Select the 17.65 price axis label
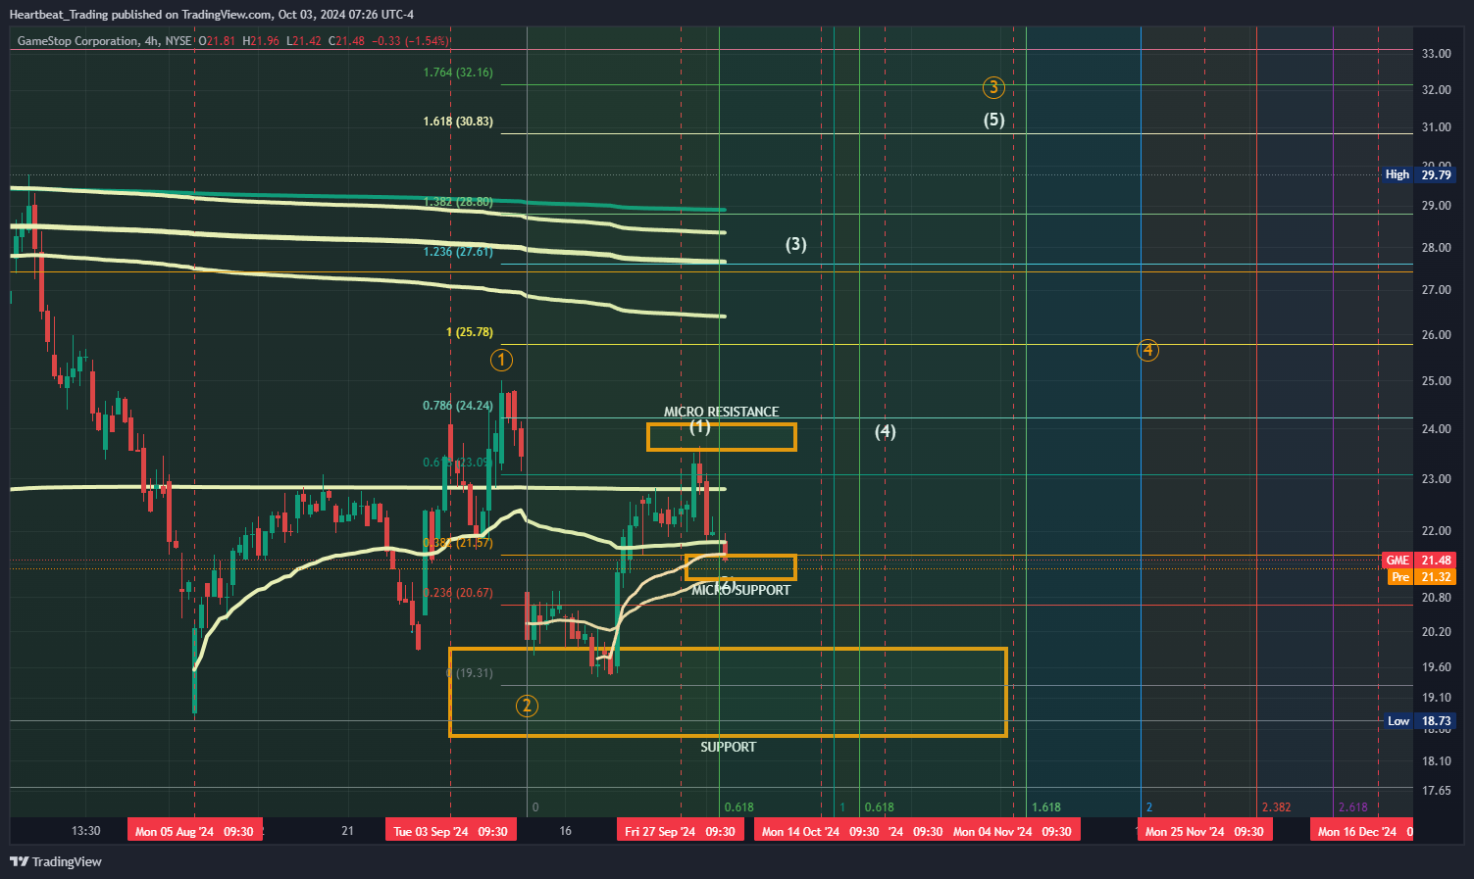Image resolution: width=1474 pixels, height=879 pixels. pyautogui.click(x=1437, y=791)
